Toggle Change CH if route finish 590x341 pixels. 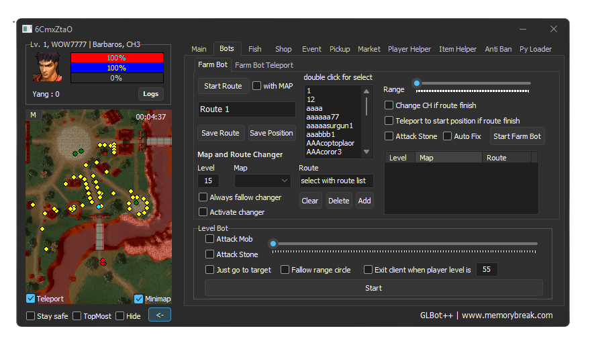[x=389, y=105]
